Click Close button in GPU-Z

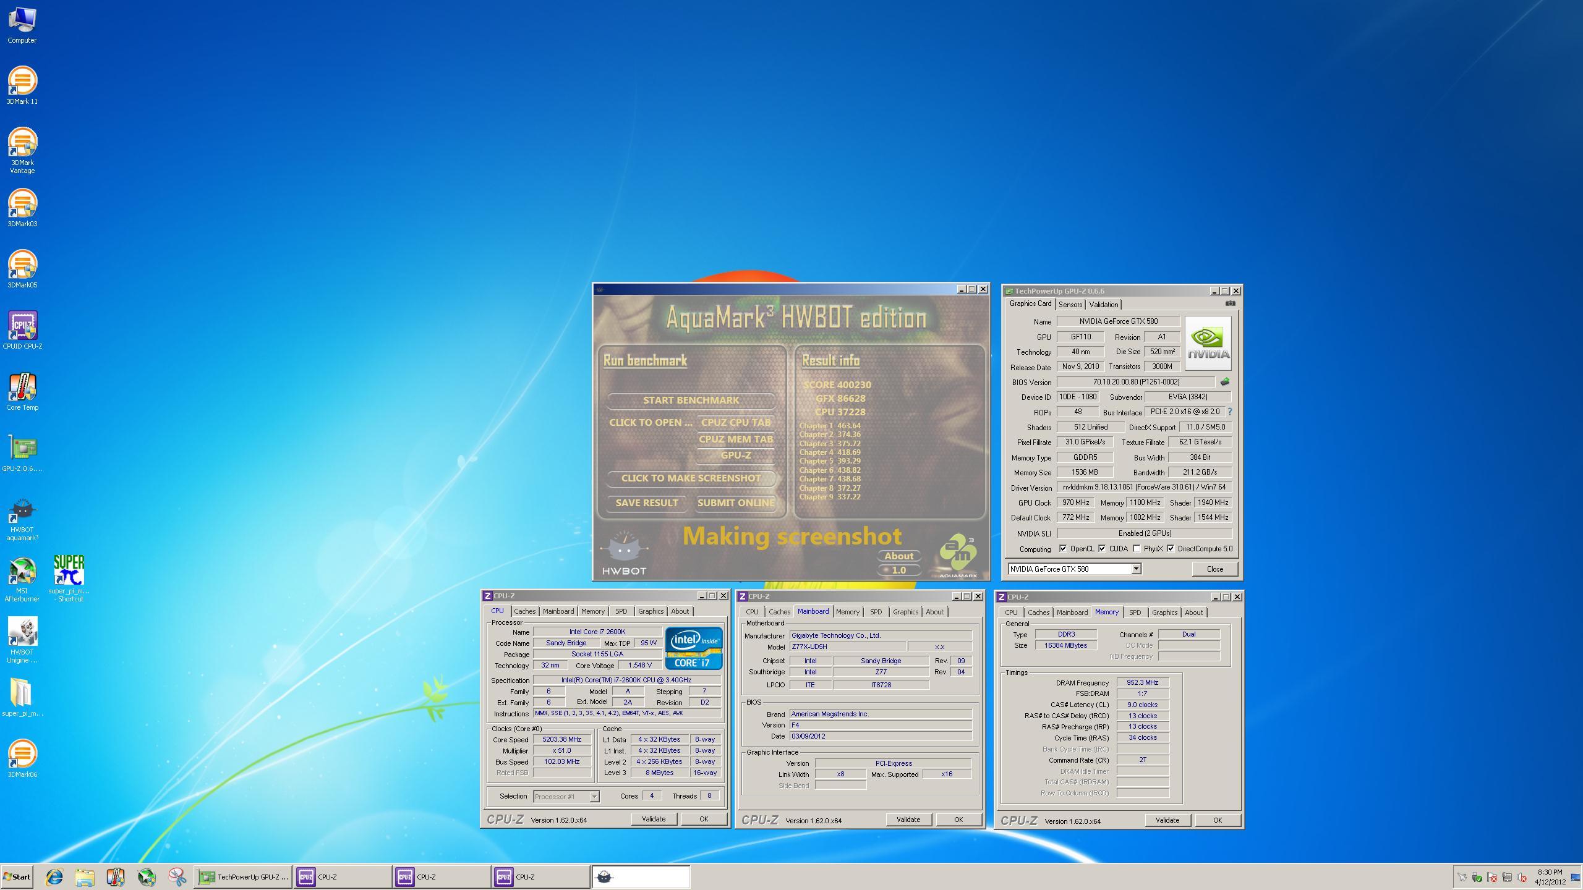coord(1214,569)
